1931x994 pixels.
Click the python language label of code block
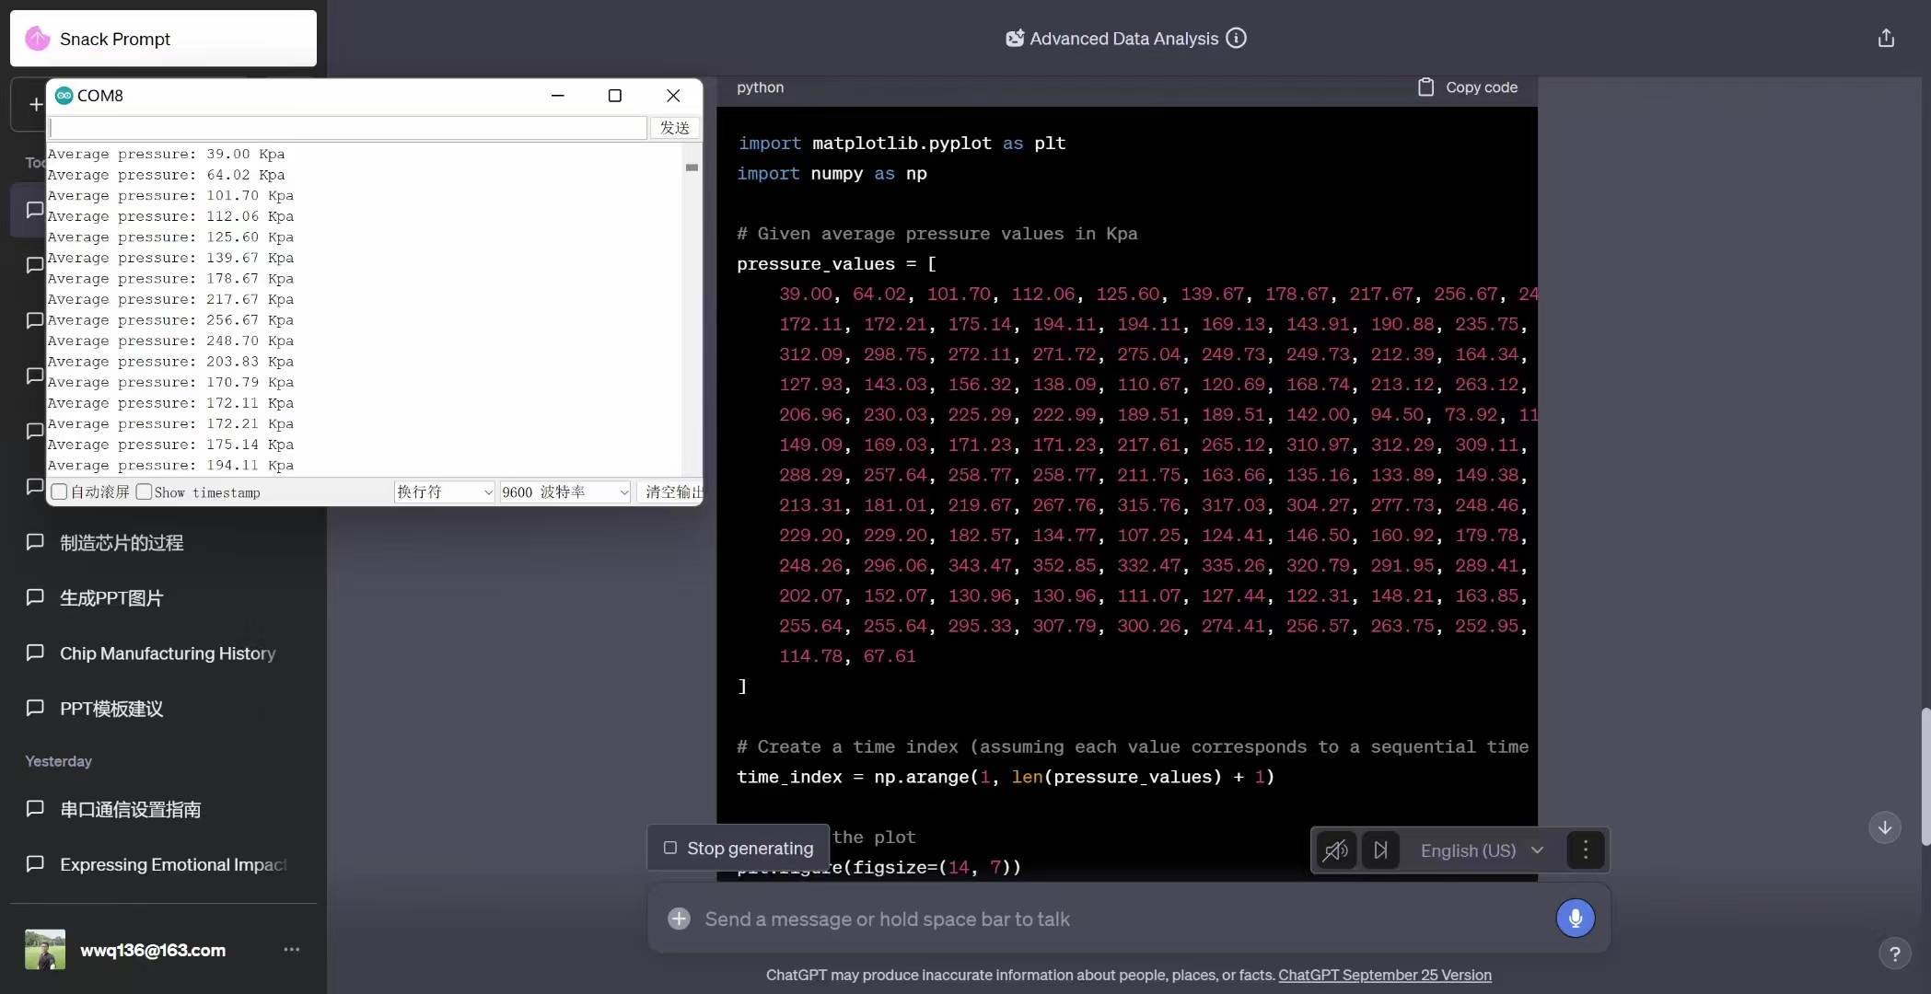761,87
